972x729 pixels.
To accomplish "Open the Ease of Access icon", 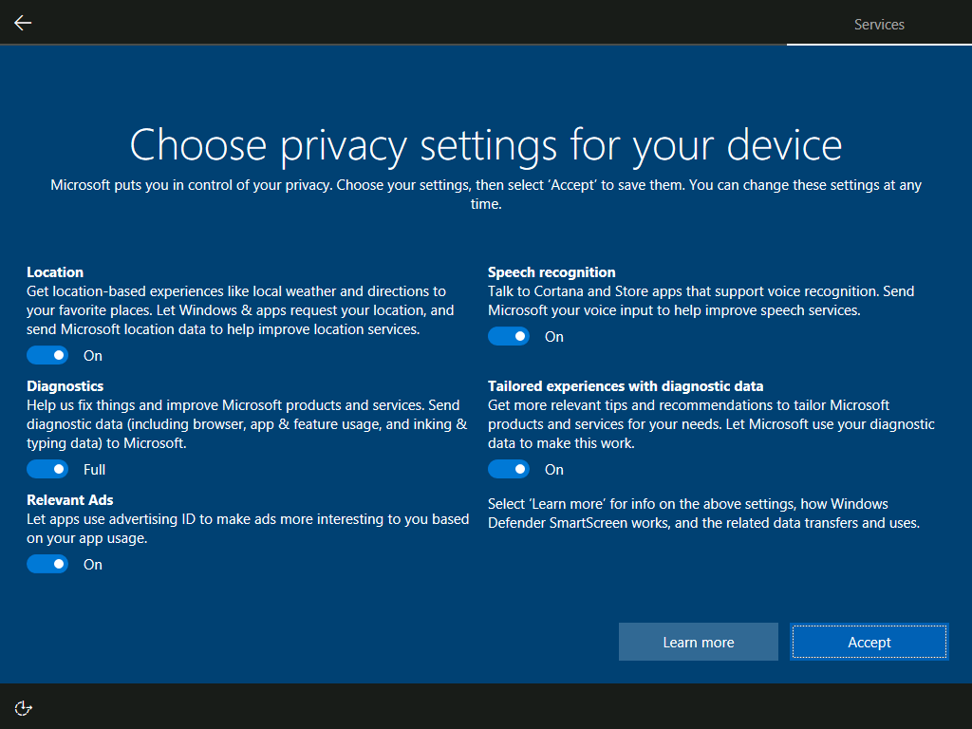I will click(23, 707).
